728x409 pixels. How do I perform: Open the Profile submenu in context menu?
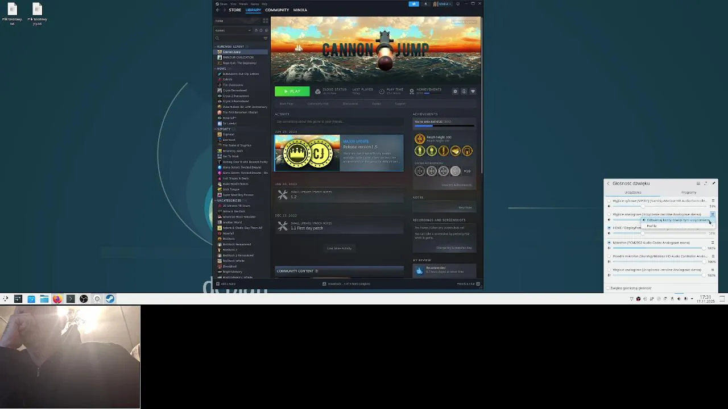(677, 226)
